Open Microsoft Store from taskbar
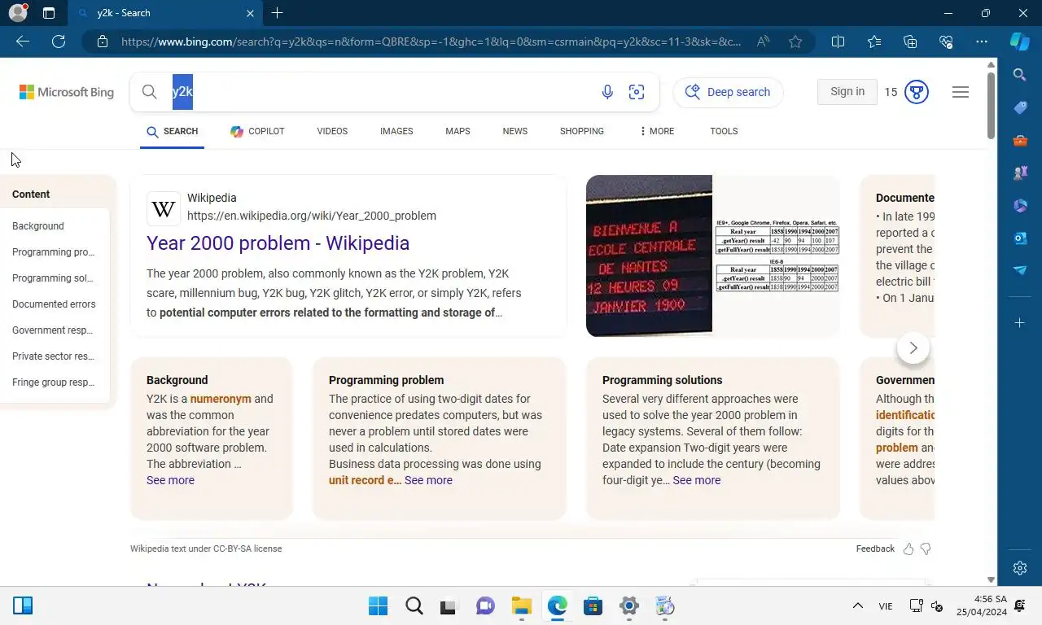Viewport: 1042px width, 625px height. coord(593,606)
